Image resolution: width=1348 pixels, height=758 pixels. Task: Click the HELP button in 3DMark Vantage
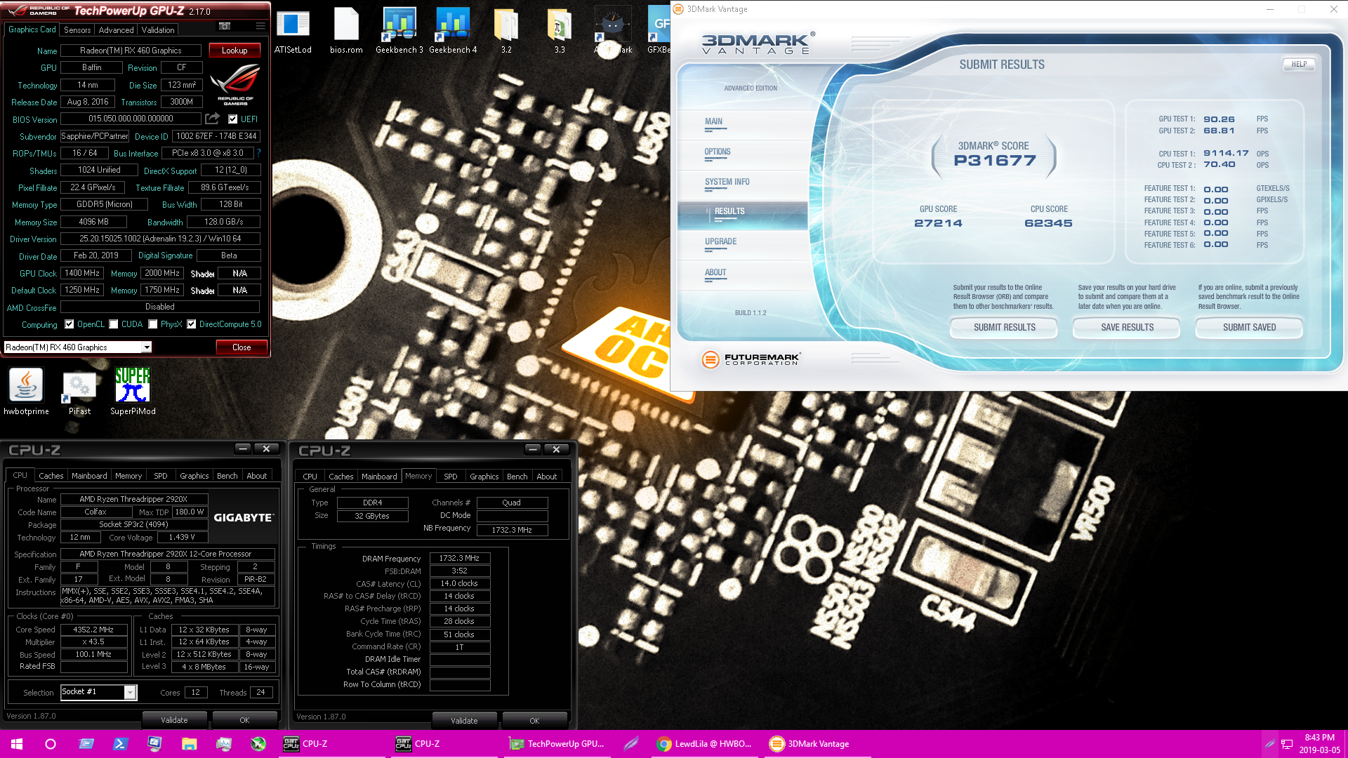click(x=1299, y=64)
